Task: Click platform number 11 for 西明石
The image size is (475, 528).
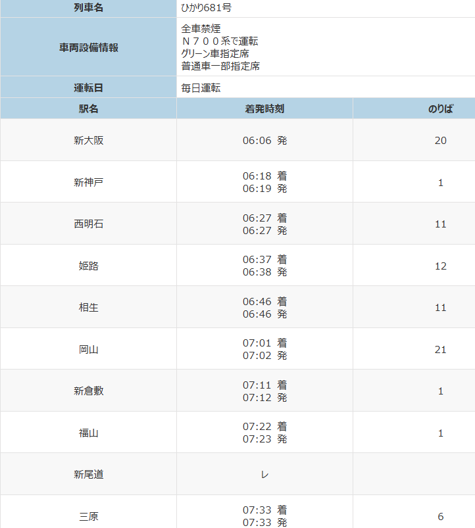Action: (x=441, y=224)
